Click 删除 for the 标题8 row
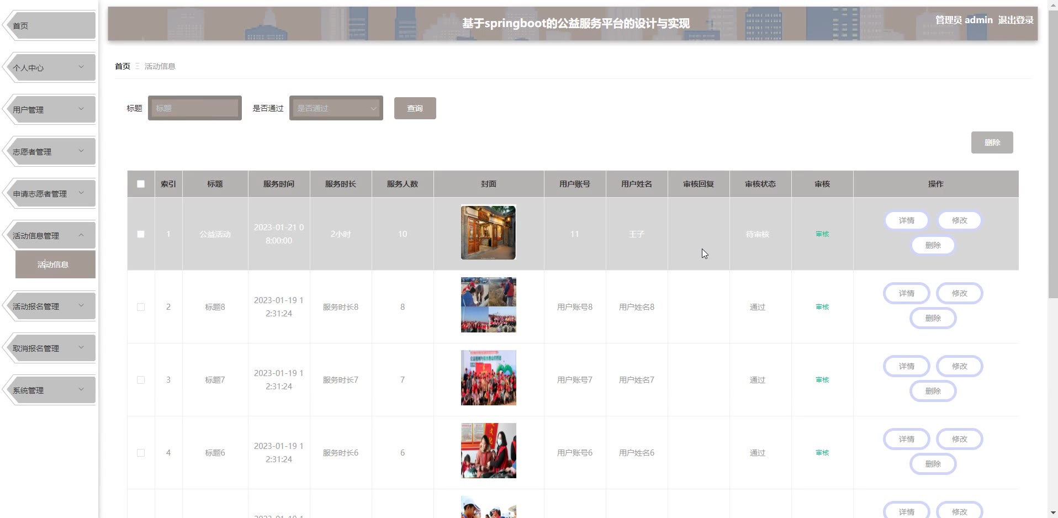The height and width of the screenshot is (518, 1058). [x=933, y=318]
